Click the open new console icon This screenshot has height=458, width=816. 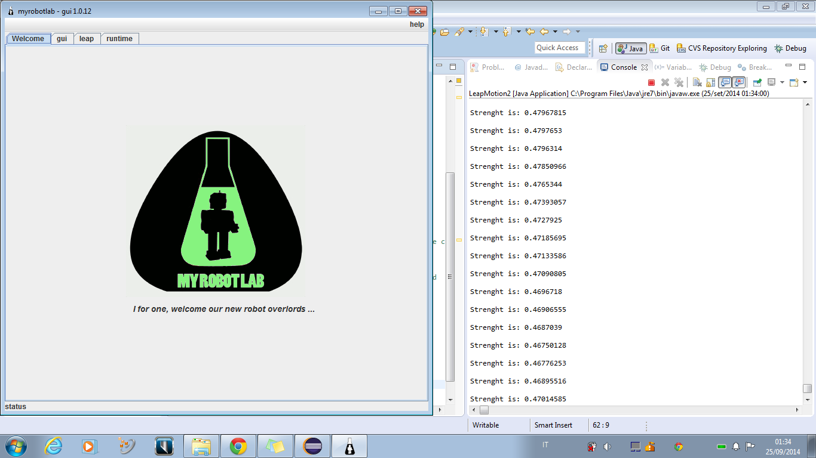pyautogui.click(x=794, y=82)
